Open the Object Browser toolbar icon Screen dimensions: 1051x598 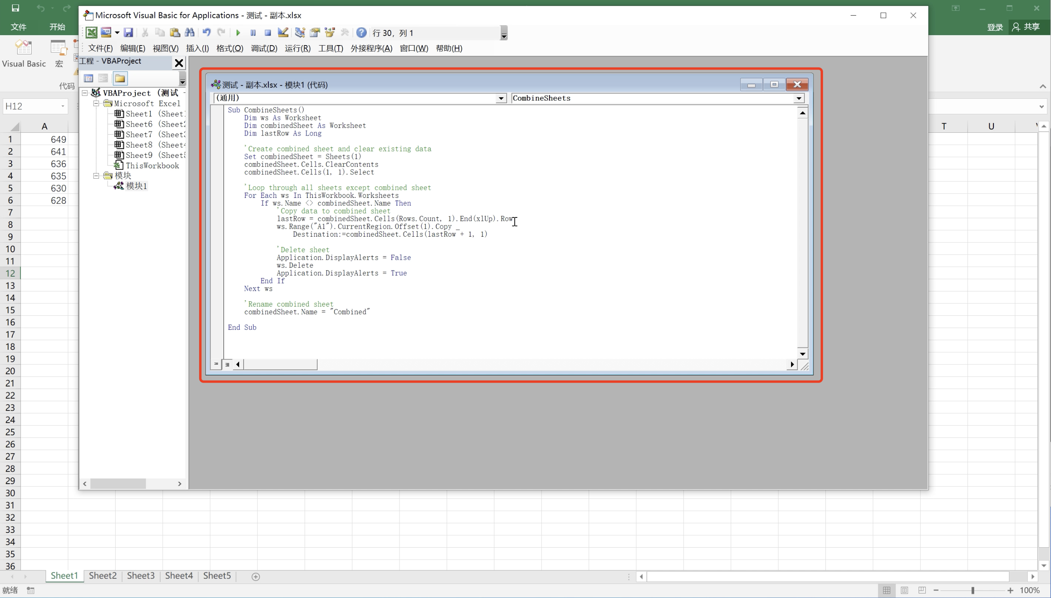[330, 32]
